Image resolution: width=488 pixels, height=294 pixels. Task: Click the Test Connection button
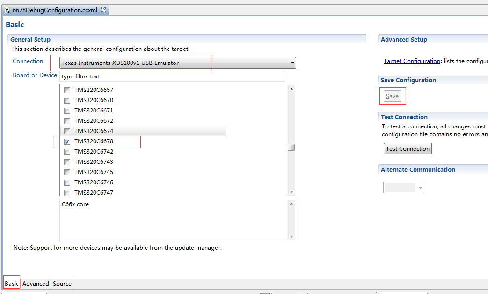pos(408,149)
